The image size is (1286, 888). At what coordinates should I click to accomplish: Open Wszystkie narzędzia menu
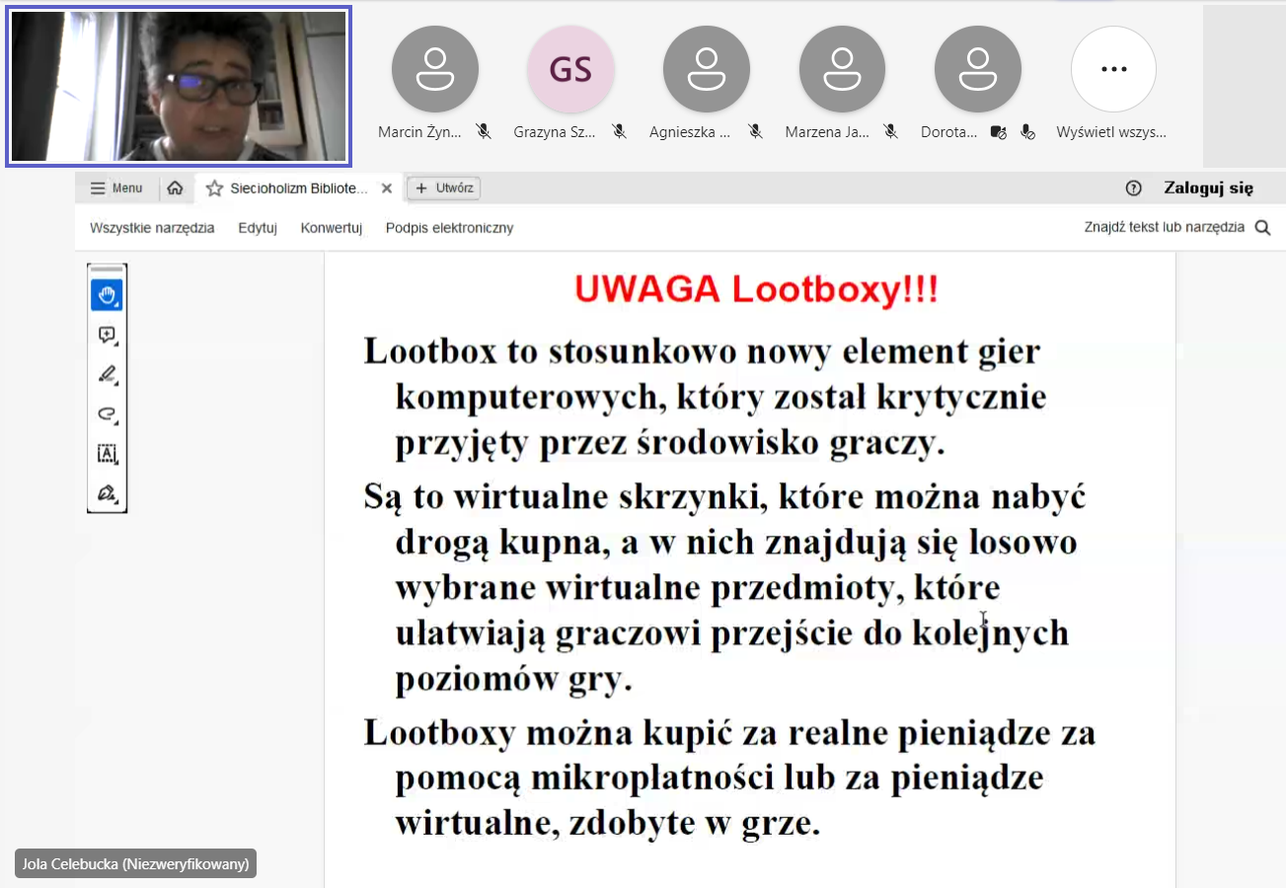pos(152,228)
